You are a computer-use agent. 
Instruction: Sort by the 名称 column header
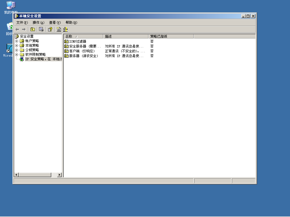(84, 36)
